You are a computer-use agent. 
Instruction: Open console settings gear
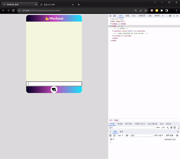[x=177, y=135]
